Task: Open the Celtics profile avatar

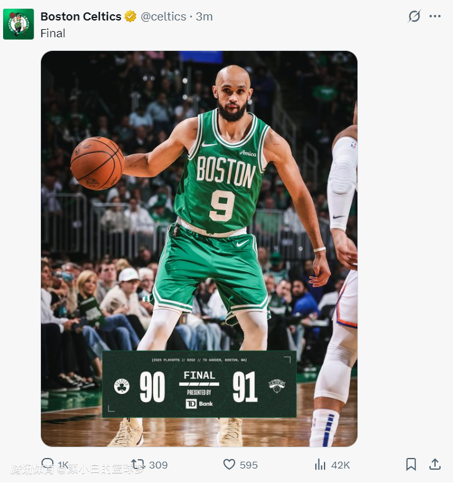Action: (x=19, y=24)
